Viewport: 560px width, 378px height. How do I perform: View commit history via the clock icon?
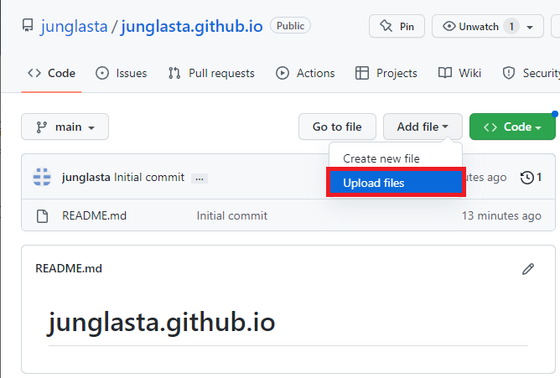(531, 178)
